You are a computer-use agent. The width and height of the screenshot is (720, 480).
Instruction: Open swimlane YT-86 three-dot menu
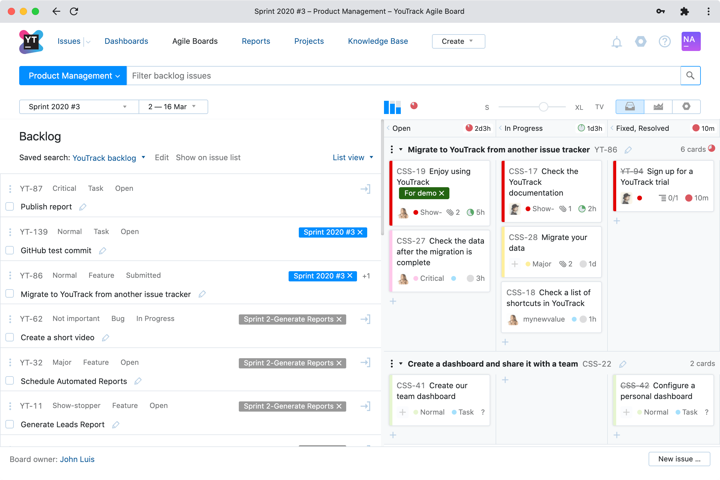[x=392, y=150]
